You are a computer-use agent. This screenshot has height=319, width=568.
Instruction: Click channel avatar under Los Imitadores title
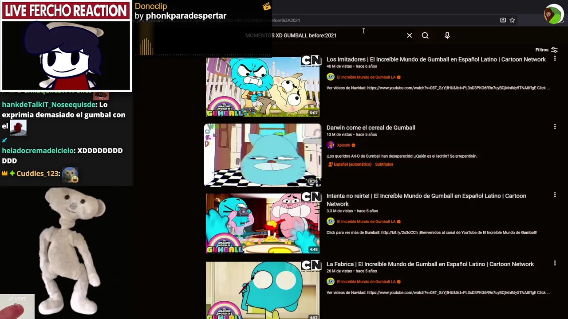point(331,77)
